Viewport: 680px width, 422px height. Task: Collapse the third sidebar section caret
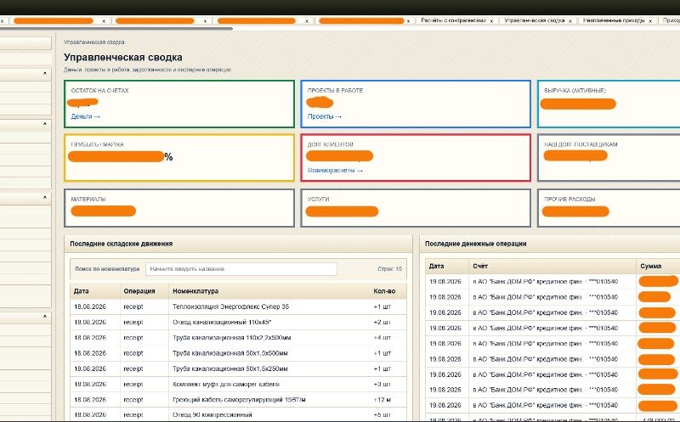[x=45, y=198]
